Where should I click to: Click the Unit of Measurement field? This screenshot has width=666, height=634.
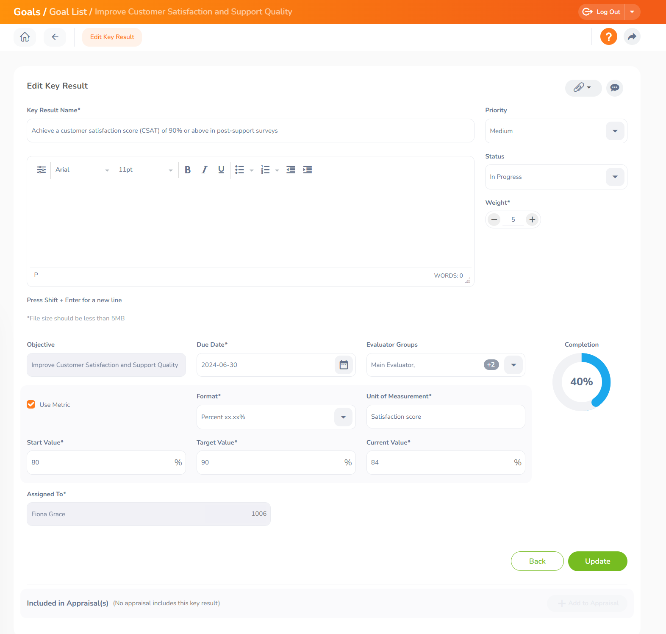coord(446,417)
